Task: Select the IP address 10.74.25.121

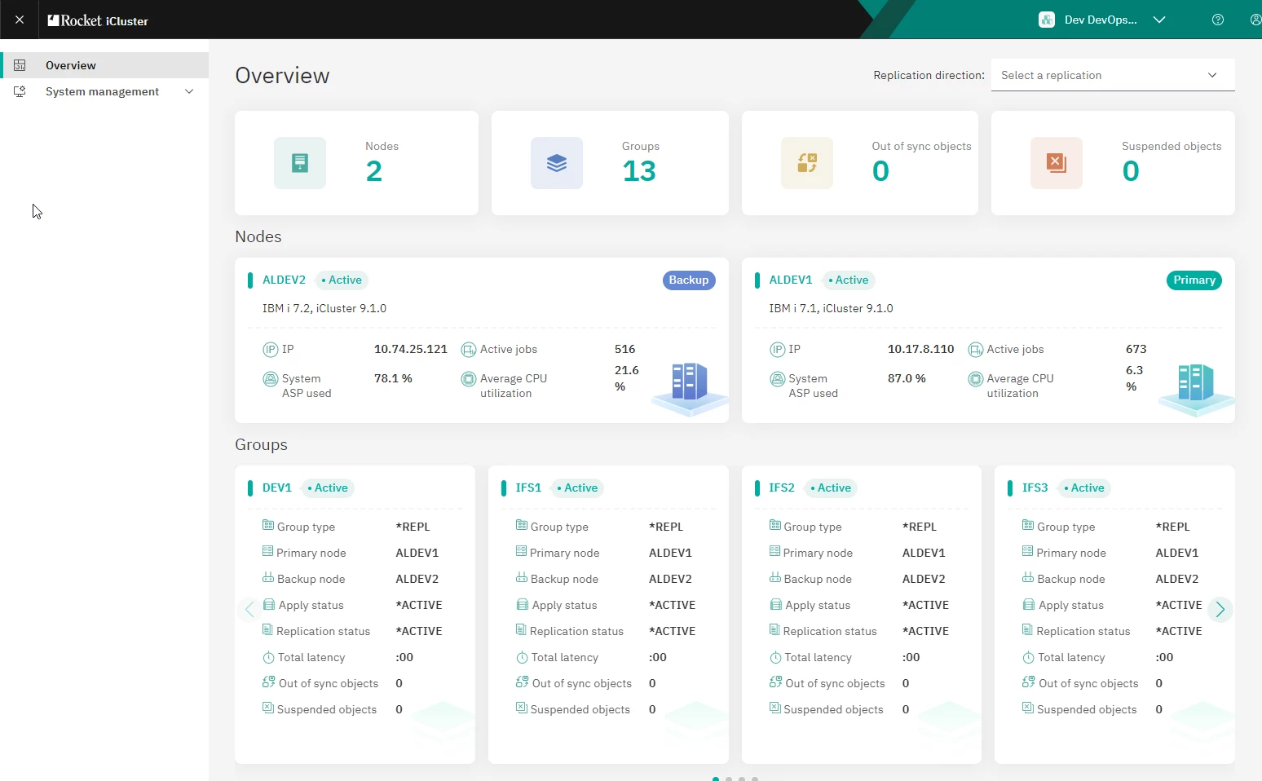Action: point(411,349)
